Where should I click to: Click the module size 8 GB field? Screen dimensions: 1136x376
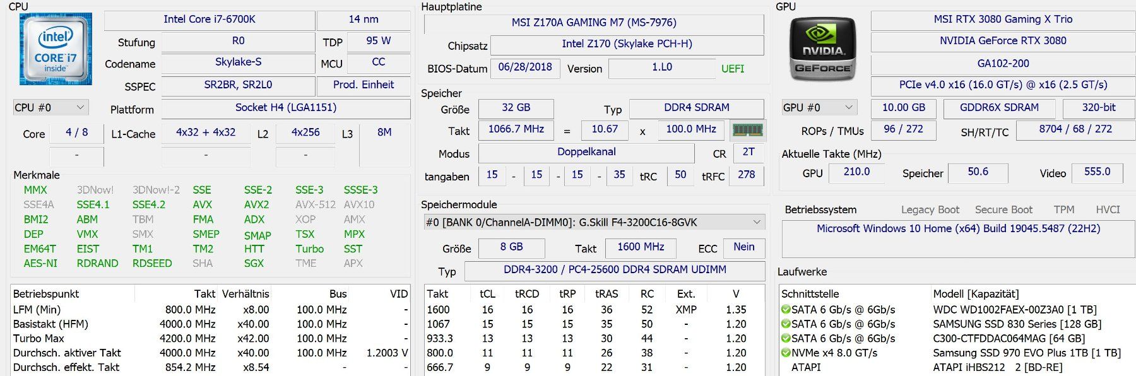coord(512,247)
